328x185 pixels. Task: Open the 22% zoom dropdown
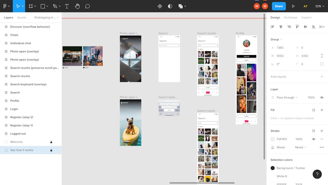pyautogui.click(x=320, y=6)
